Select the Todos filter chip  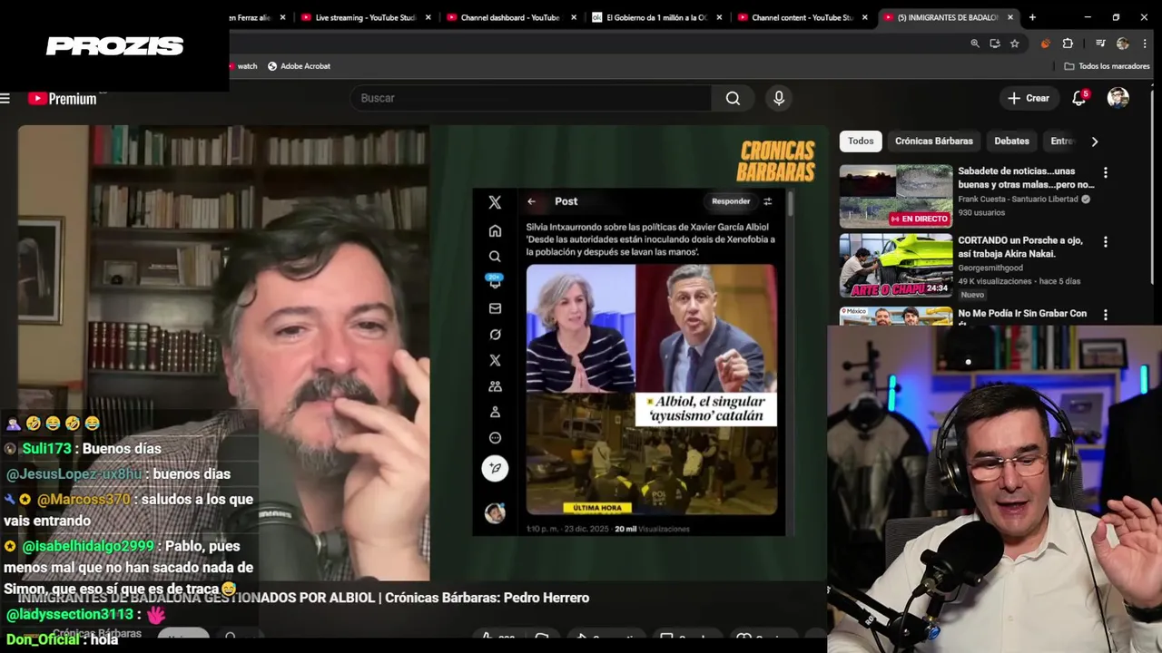[861, 141]
